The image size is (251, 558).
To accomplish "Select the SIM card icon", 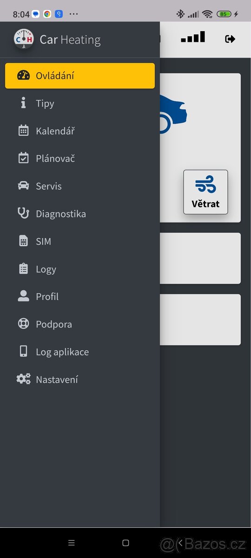I will (x=23, y=241).
